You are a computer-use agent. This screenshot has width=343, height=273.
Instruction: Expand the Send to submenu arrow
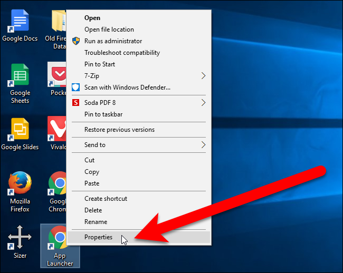coord(204,145)
